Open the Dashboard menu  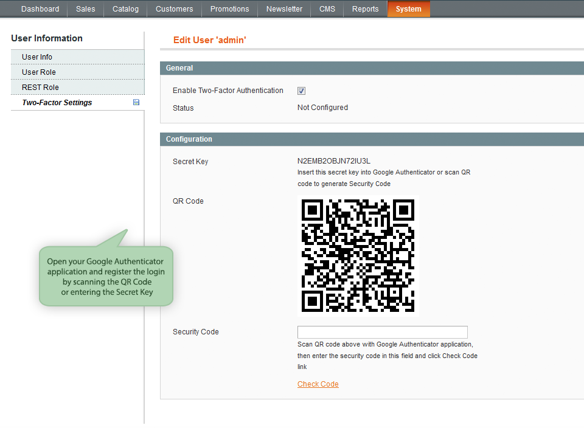[x=40, y=9]
